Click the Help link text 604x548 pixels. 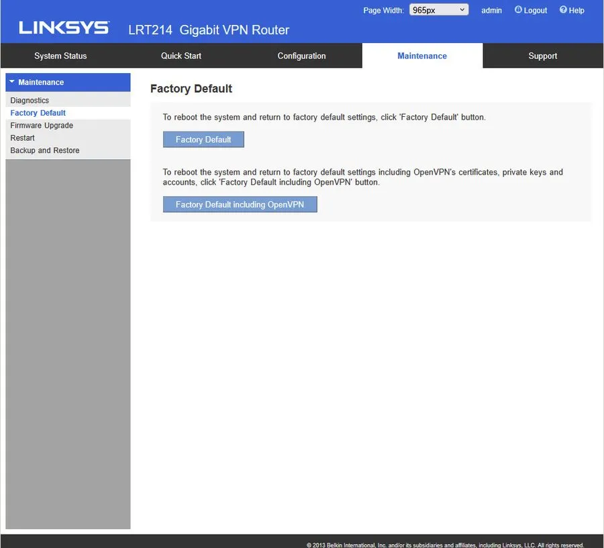click(x=576, y=10)
